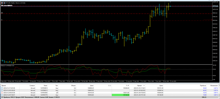220x99 pixels.
Task: Click the Изменение column header
Action: pyautogui.click(x=214, y=86)
